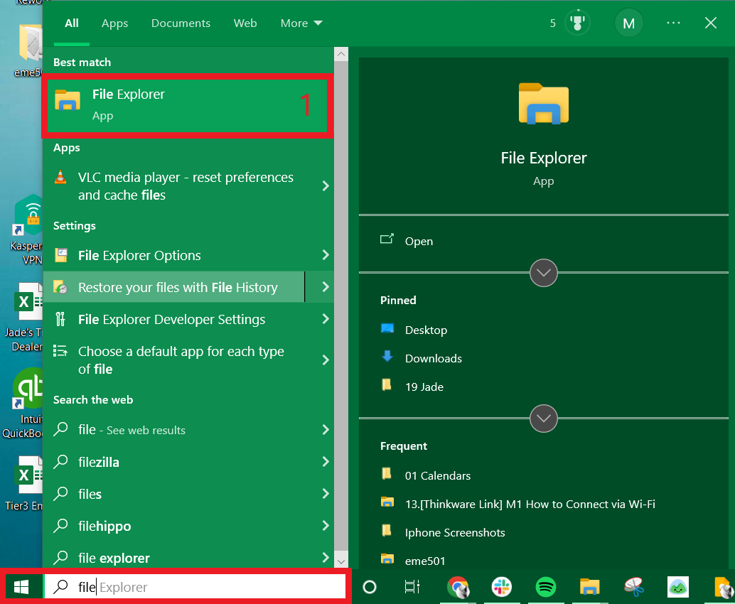Image resolution: width=735 pixels, height=604 pixels.
Task: Click the Windows Start button
Action: click(21, 587)
